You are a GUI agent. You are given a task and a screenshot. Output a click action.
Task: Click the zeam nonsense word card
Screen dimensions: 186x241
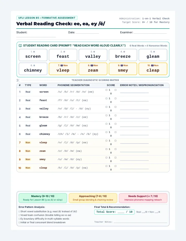click(x=93, y=69)
